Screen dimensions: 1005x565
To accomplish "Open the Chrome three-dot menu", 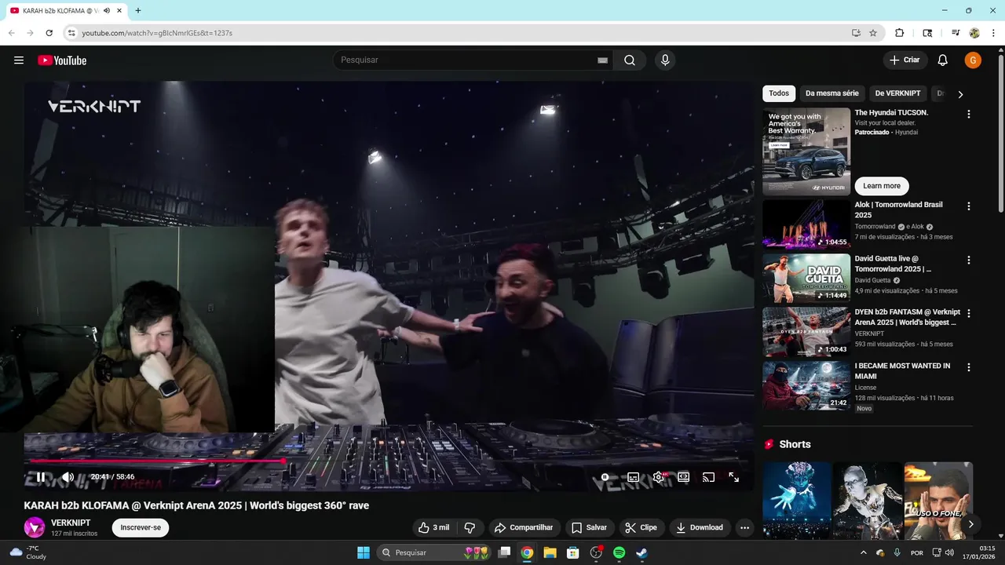I will [x=993, y=33].
